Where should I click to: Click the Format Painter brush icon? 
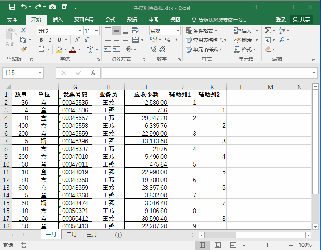tap(24, 49)
